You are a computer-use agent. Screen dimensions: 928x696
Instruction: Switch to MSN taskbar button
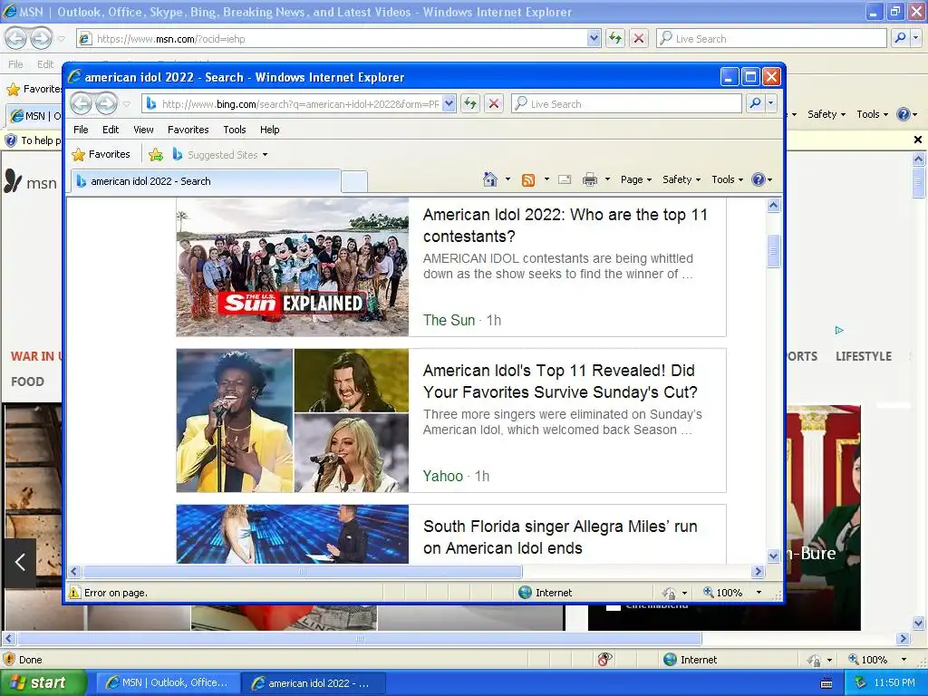(168, 683)
